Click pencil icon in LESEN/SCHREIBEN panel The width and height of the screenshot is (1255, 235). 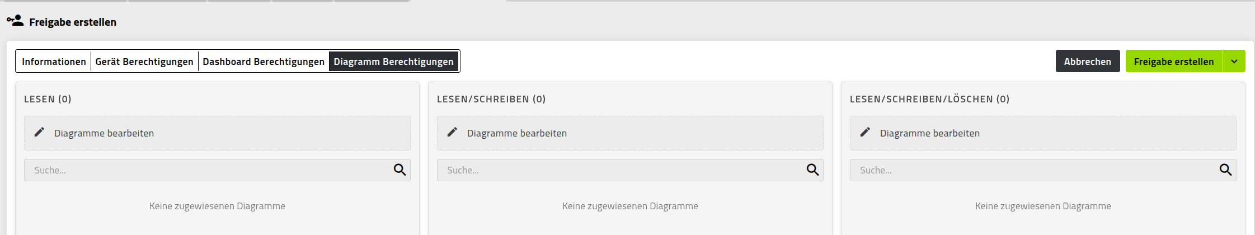point(452,132)
